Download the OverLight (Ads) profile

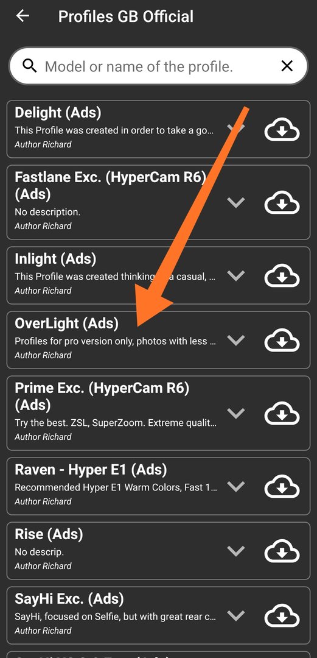coord(282,341)
